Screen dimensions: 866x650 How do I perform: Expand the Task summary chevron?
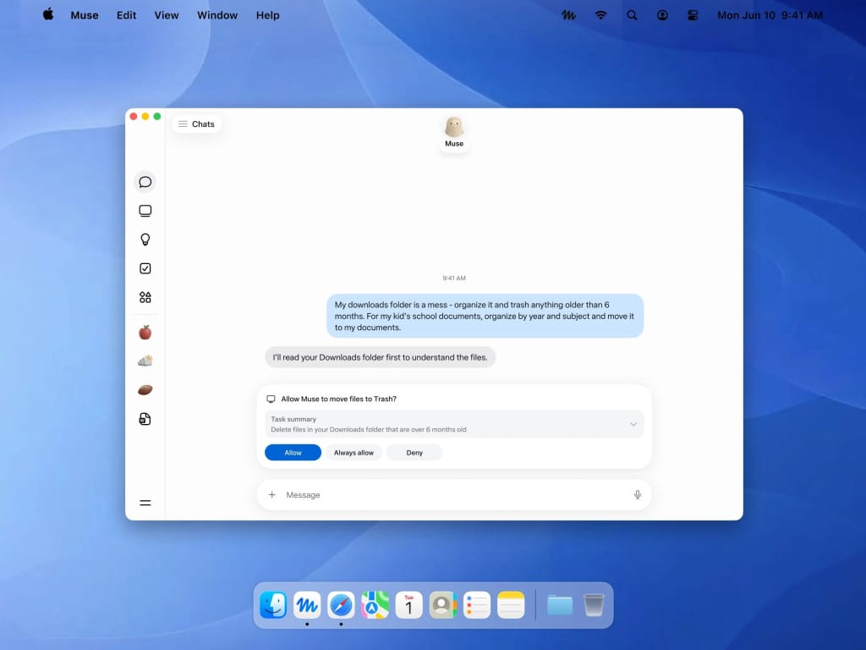[633, 424]
